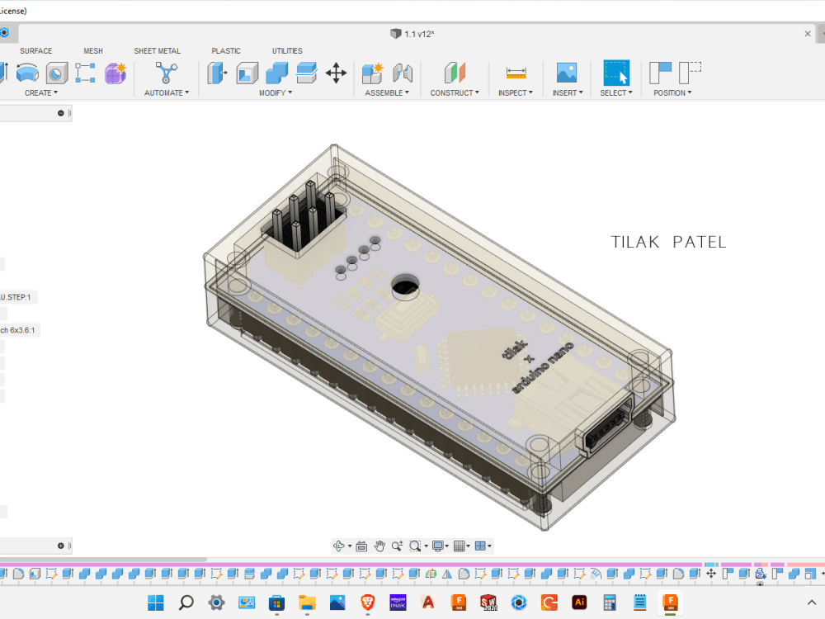825x619 pixels.
Task: Open the CREATE dropdown menu
Action: pos(41,92)
